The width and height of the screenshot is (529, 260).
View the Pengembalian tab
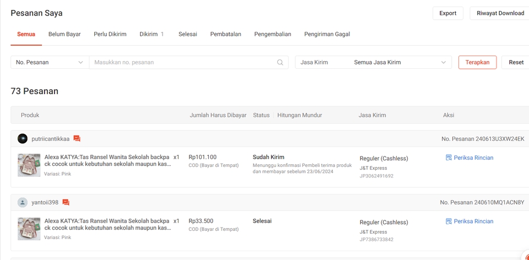pyautogui.click(x=273, y=34)
